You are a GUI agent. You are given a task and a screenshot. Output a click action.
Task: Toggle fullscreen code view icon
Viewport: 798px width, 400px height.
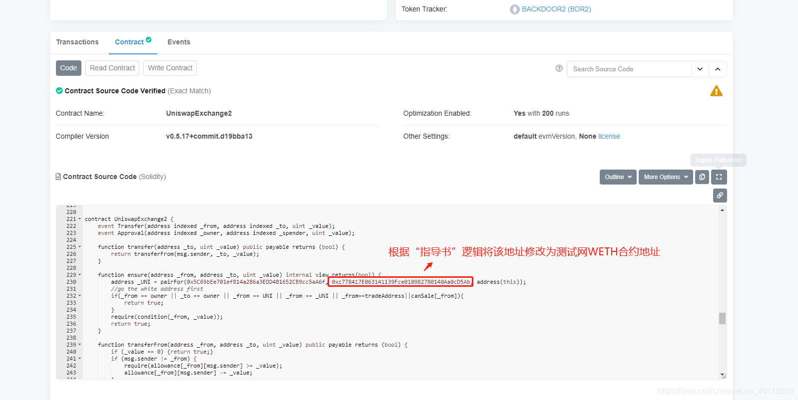(x=719, y=177)
